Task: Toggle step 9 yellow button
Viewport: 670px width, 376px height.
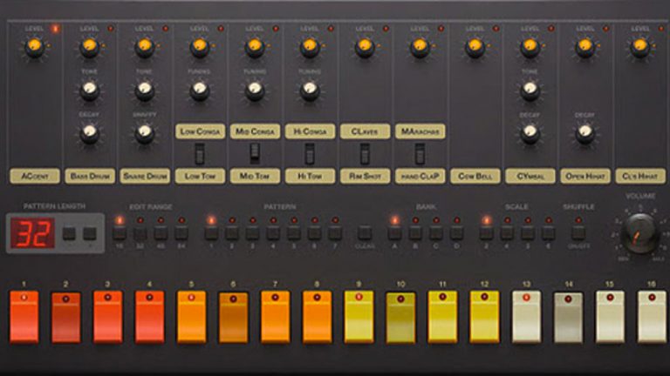Action: pyautogui.click(x=359, y=317)
